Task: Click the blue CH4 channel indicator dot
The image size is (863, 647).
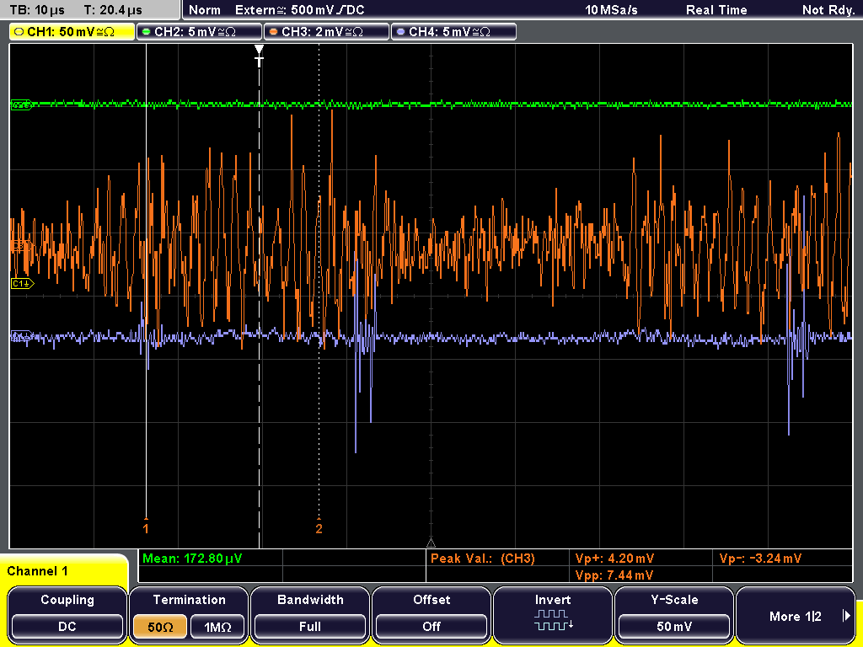Action: coord(400,32)
